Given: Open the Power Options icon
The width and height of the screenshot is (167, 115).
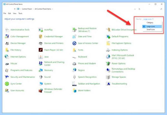Looking at the screenshot, I should tap(108, 63).
